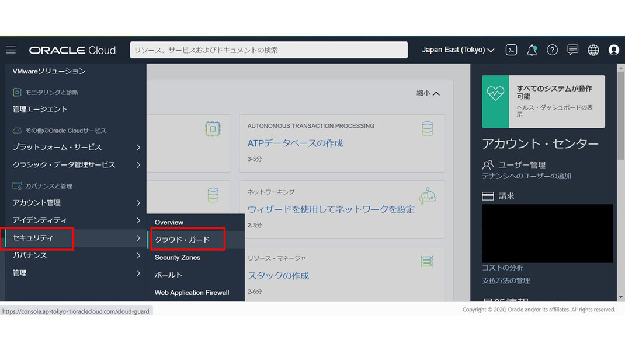Screen dimensions: 625x351
Task: Click the その他のOracle Cloudサービス heading
Action: click(66, 131)
